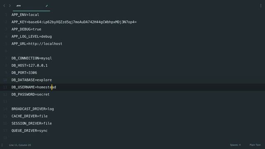Viewport: 265px width, 149px height.
Task: Click gutter line number 17
Action: (5, 131)
